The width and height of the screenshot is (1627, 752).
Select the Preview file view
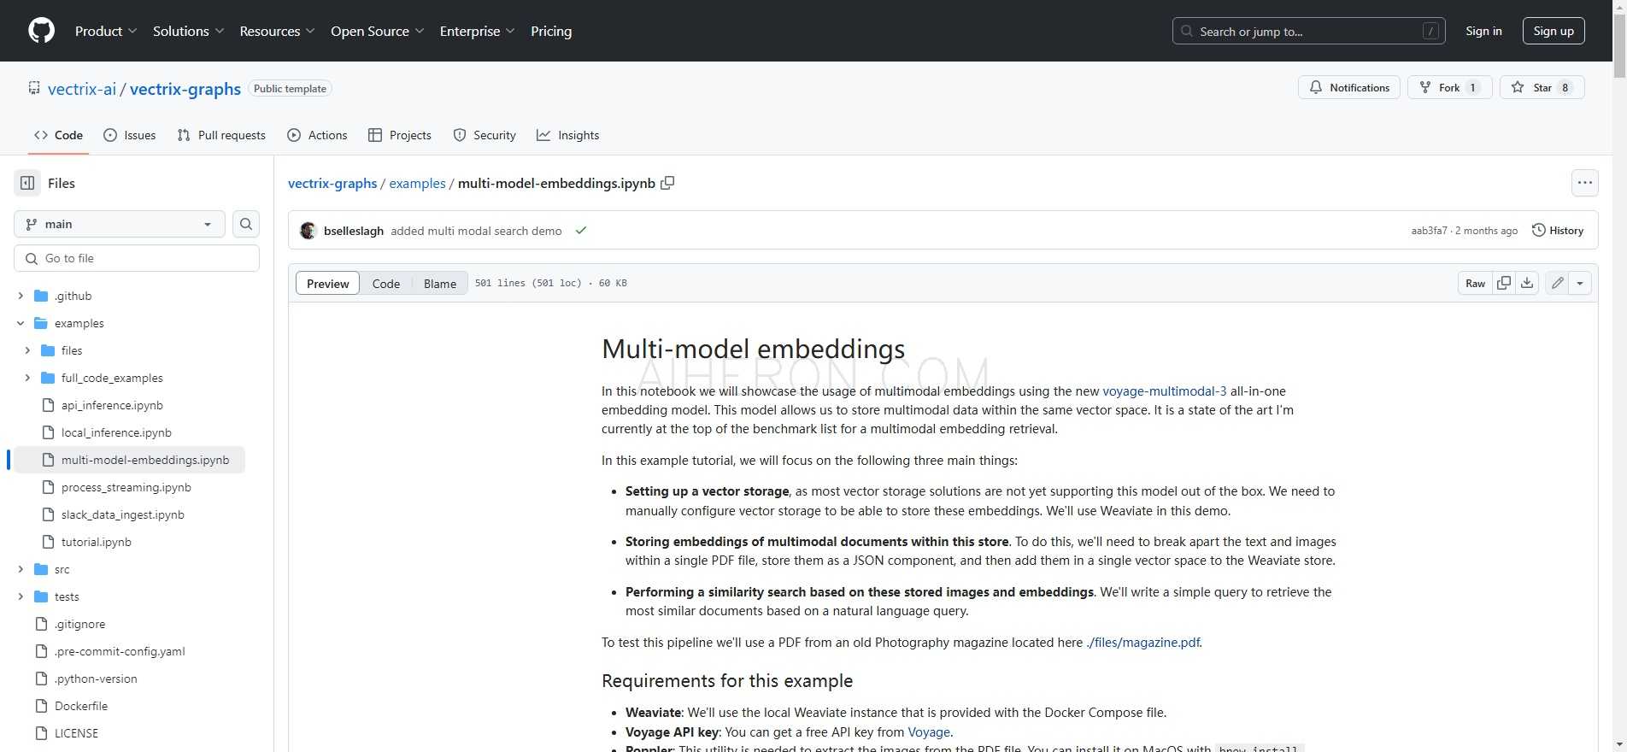click(328, 284)
